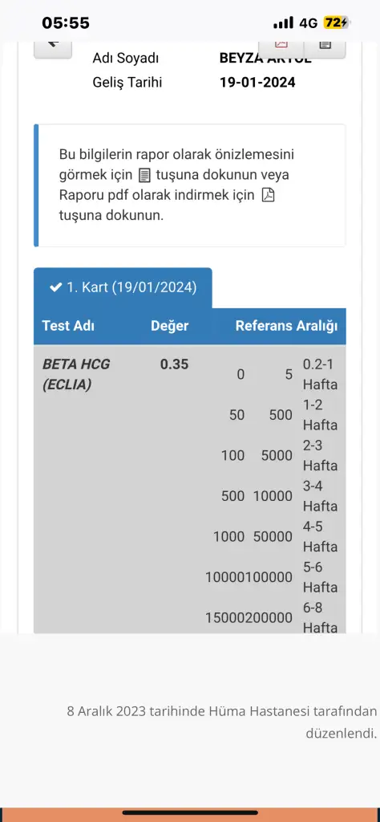Tap the Değer column header

[x=170, y=326]
